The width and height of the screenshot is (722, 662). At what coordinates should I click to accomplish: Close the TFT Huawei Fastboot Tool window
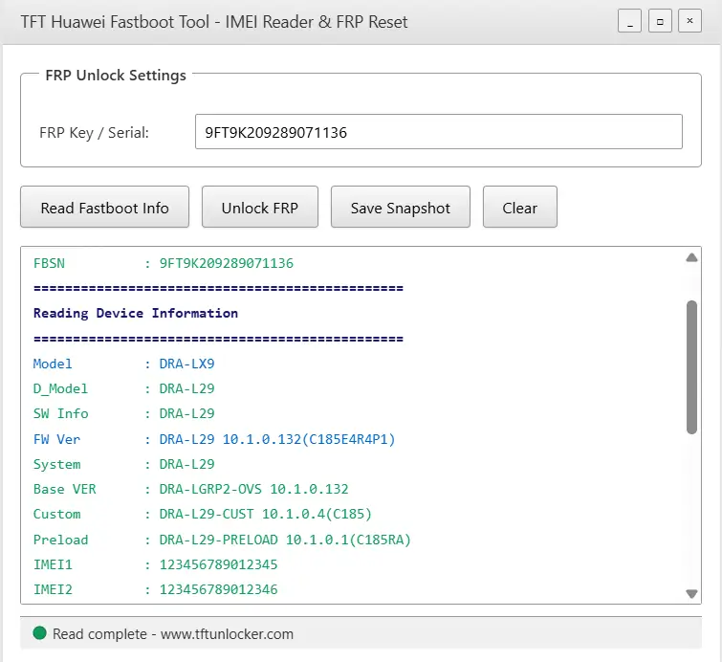point(689,21)
